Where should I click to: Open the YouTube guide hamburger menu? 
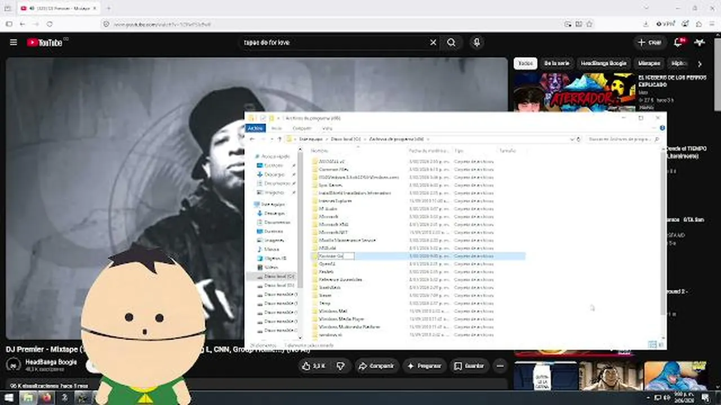(14, 42)
